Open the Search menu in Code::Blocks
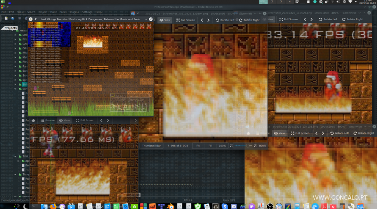The width and height of the screenshot is (377, 209). (31, 12)
